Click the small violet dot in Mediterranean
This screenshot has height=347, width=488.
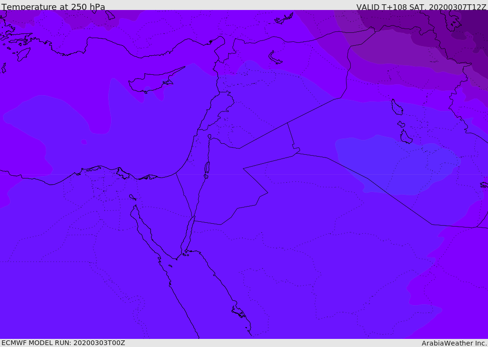click(84, 142)
